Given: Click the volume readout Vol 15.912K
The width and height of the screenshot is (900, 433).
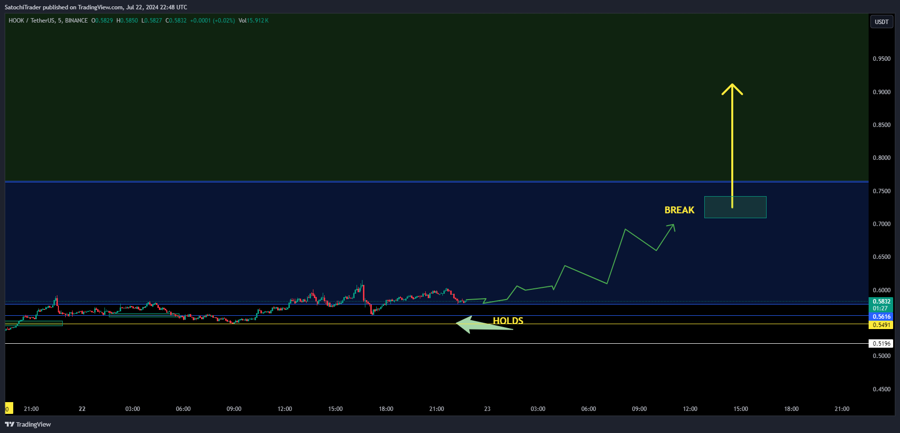Looking at the screenshot, I should pos(254,21).
